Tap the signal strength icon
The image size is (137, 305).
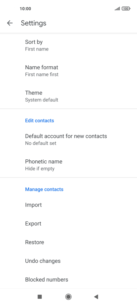pos(117,9)
